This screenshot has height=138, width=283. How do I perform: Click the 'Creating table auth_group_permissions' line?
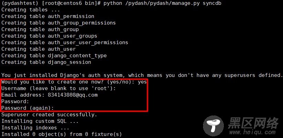pos(59,23)
